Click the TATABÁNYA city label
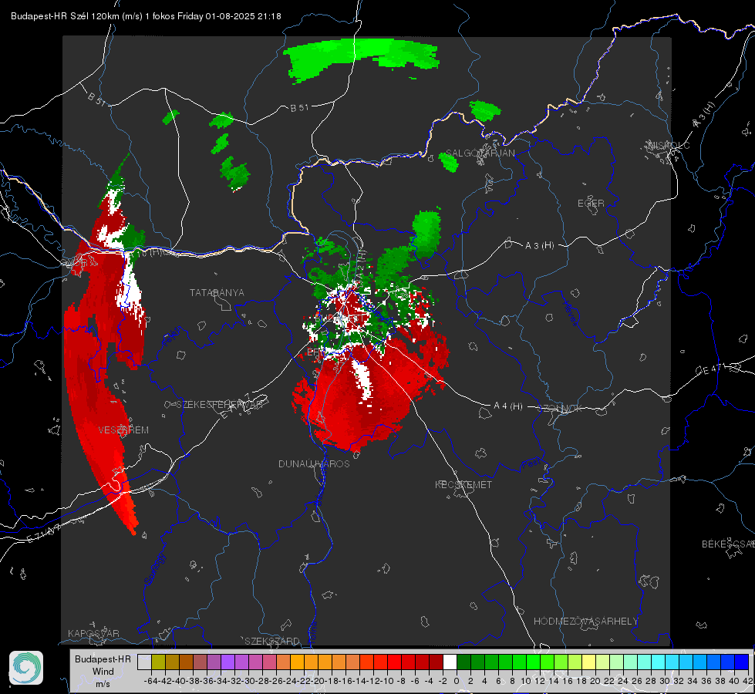This screenshot has height=694, width=755. [x=217, y=292]
